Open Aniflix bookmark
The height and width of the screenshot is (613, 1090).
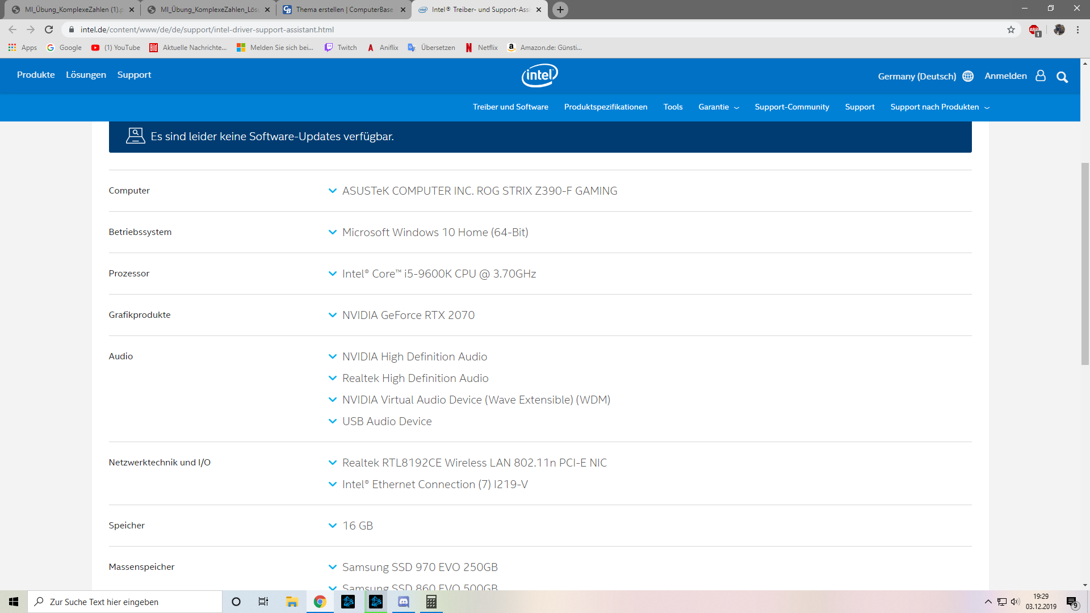click(383, 48)
